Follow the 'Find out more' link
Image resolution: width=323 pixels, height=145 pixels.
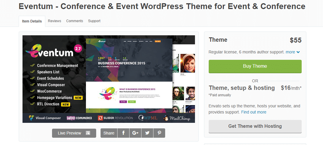(254, 112)
